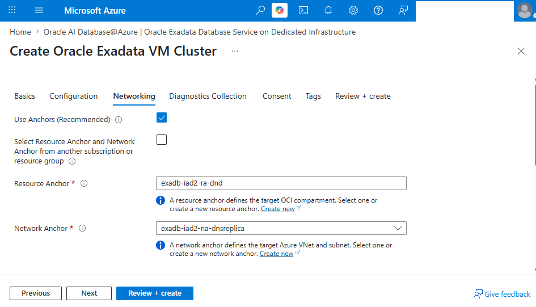Select the Networking tab
This screenshot has width=536, height=307.
[134, 96]
